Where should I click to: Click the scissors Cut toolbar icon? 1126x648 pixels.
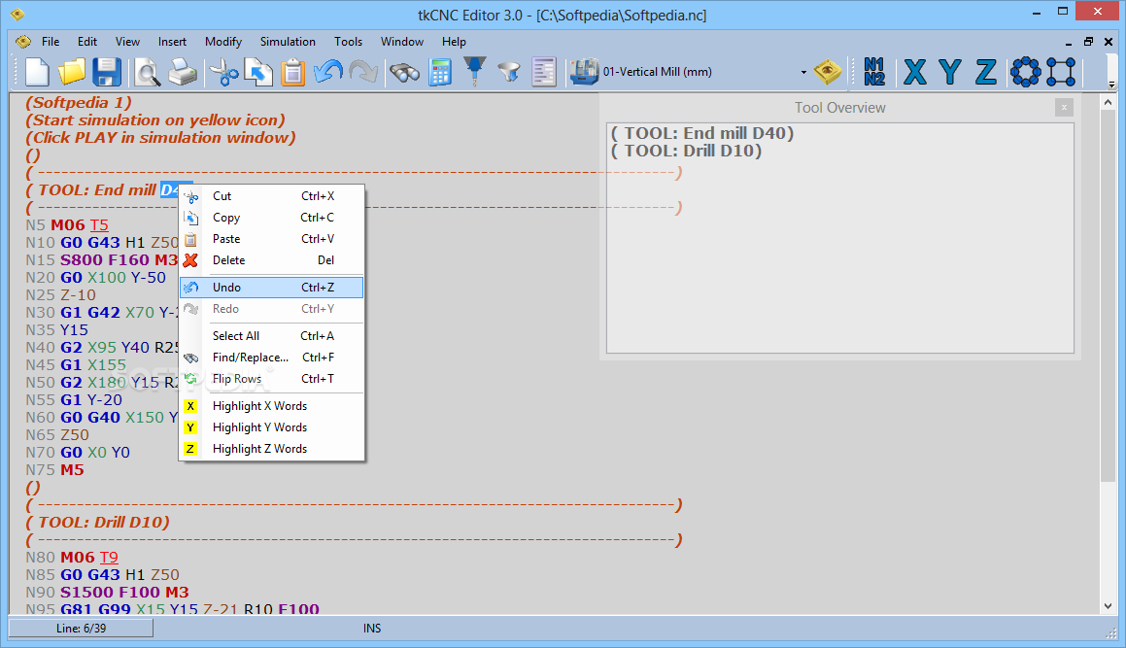224,72
